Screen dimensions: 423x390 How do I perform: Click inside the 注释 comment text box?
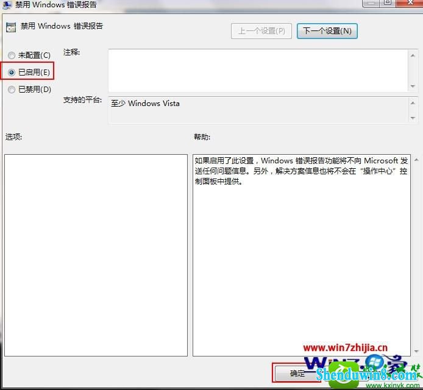[258, 71]
